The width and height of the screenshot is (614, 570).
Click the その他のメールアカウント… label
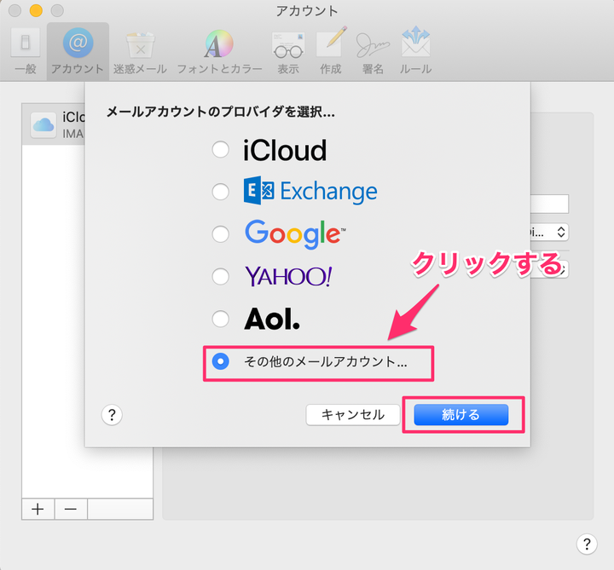[x=326, y=361]
